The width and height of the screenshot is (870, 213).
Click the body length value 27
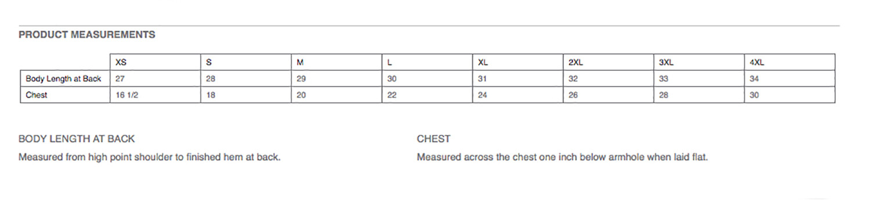point(121,79)
